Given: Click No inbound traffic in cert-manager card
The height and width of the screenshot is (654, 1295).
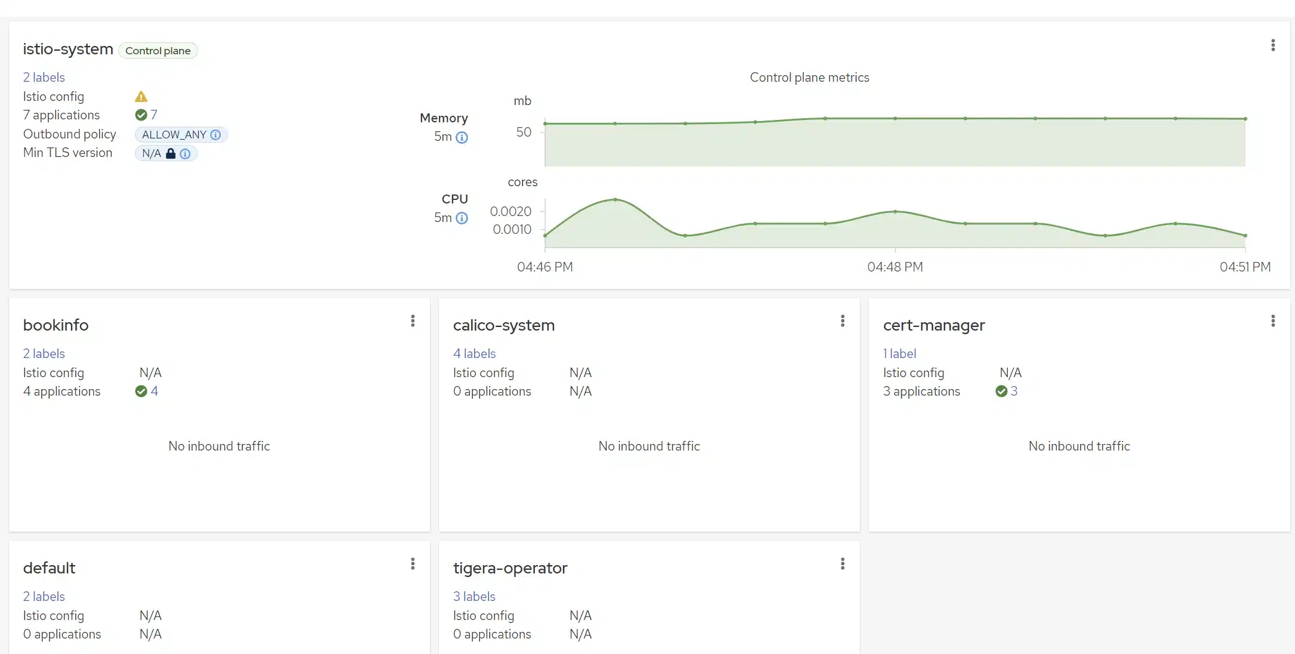Looking at the screenshot, I should point(1079,446).
